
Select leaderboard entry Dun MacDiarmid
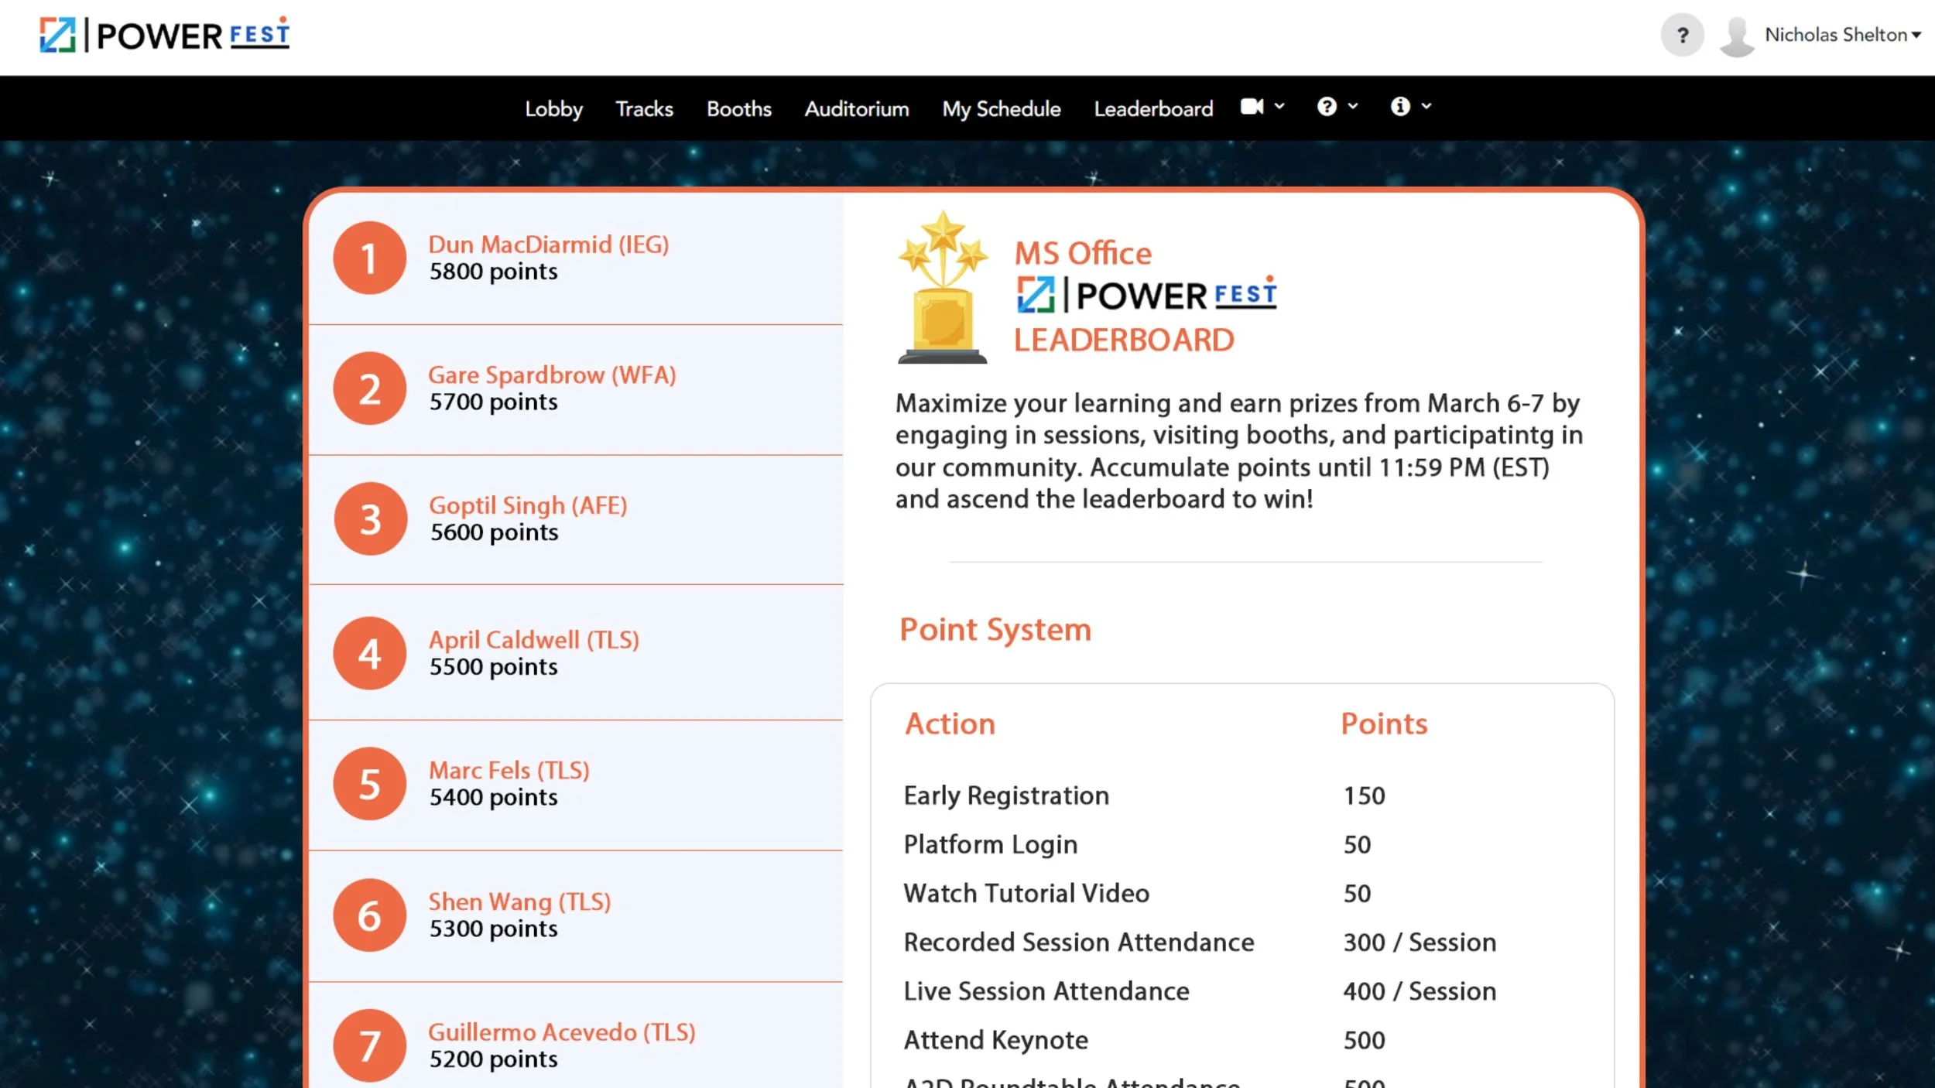549,245
